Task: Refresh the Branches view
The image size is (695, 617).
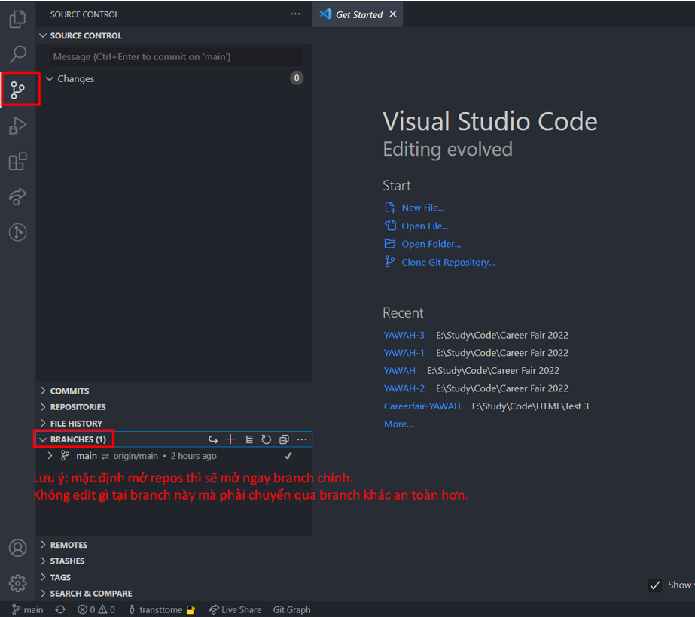Action: [266, 439]
